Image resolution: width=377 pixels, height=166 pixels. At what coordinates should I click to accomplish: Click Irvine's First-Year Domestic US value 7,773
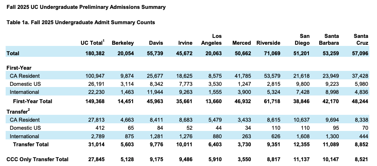(185, 84)
